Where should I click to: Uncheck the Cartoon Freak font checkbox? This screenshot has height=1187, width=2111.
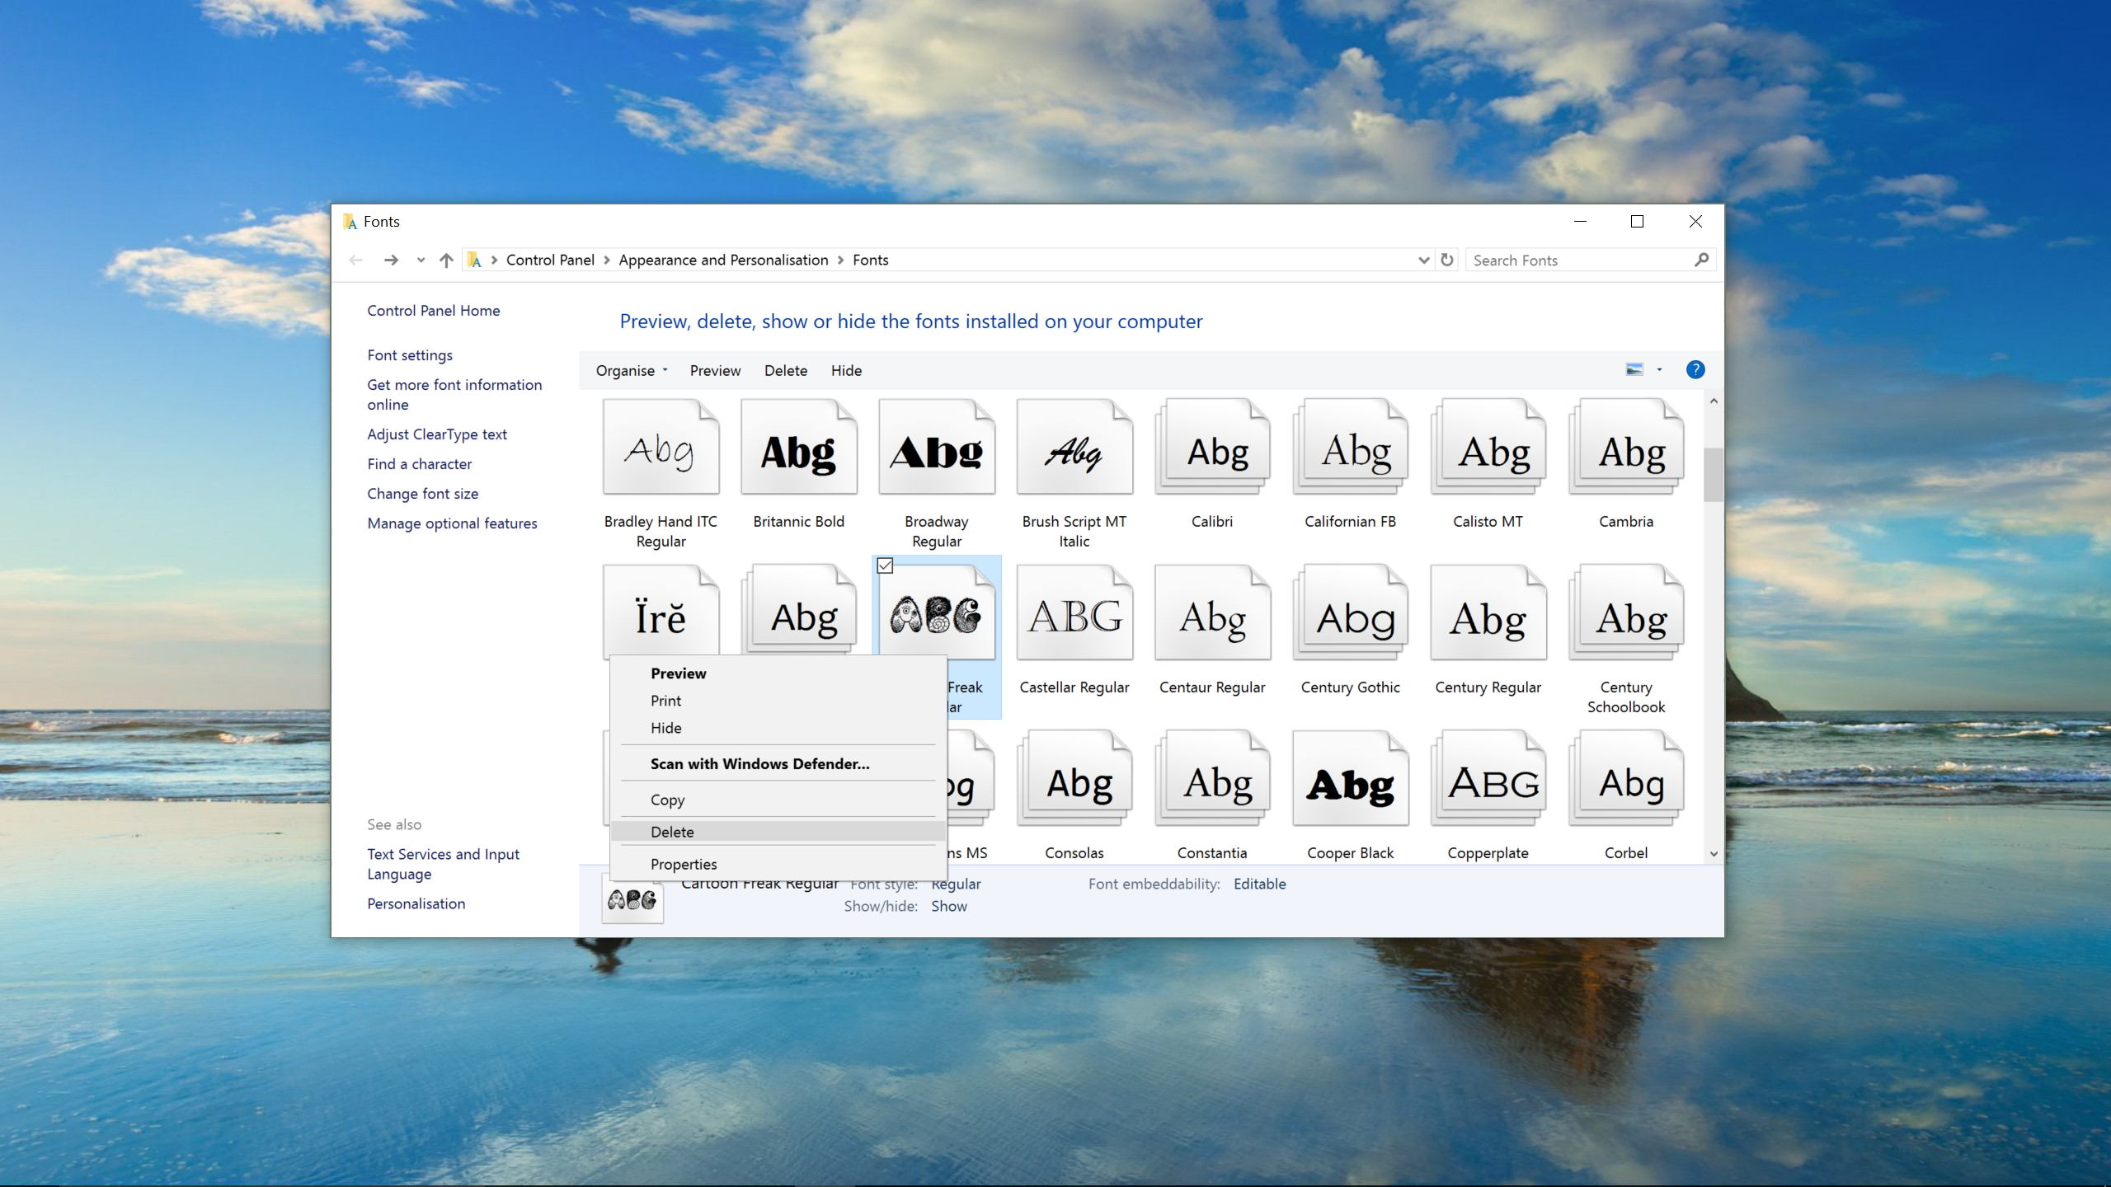pos(885,565)
